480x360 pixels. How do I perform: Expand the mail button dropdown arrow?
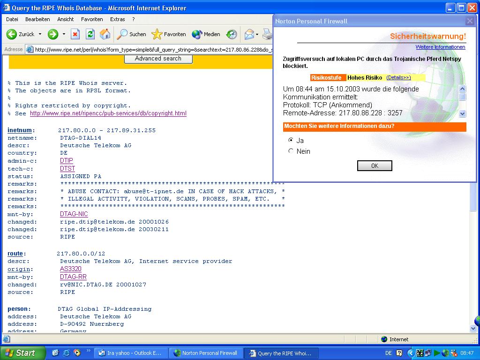pos(257,34)
